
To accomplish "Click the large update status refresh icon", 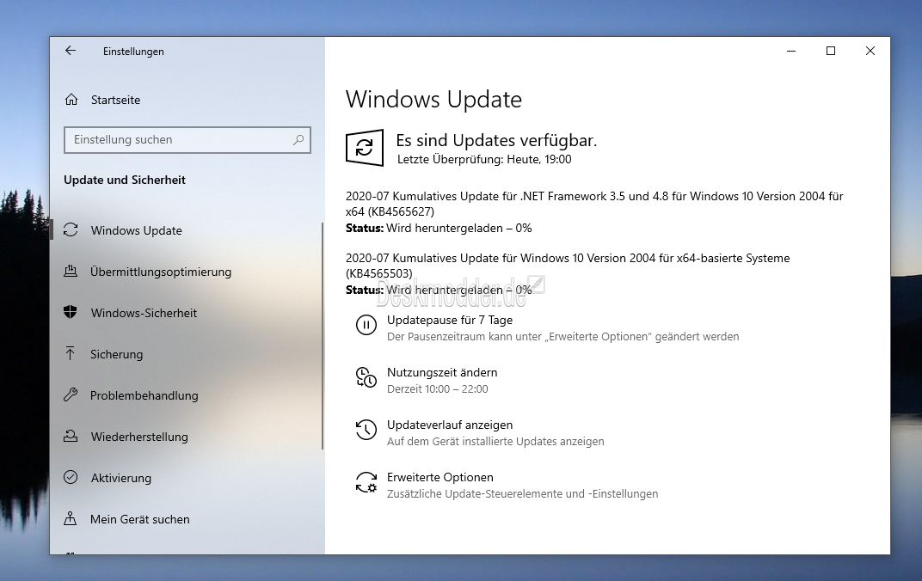I will [x=365, y=148].
